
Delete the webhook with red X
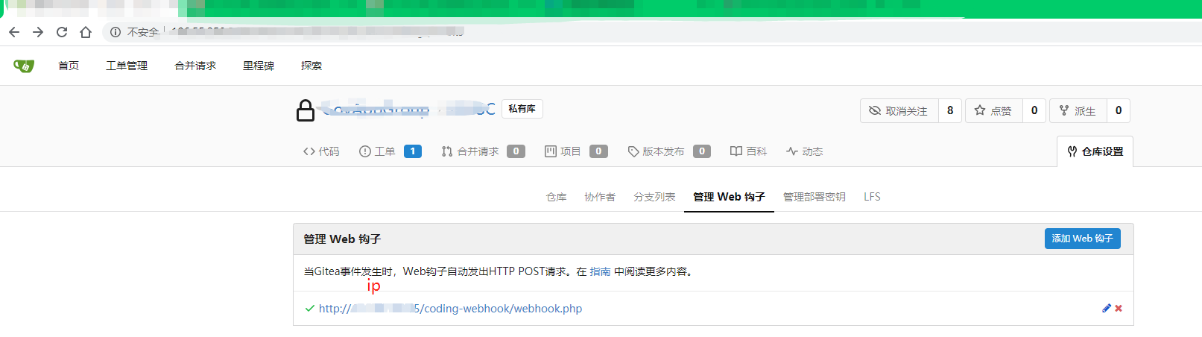pos(1119,309)
